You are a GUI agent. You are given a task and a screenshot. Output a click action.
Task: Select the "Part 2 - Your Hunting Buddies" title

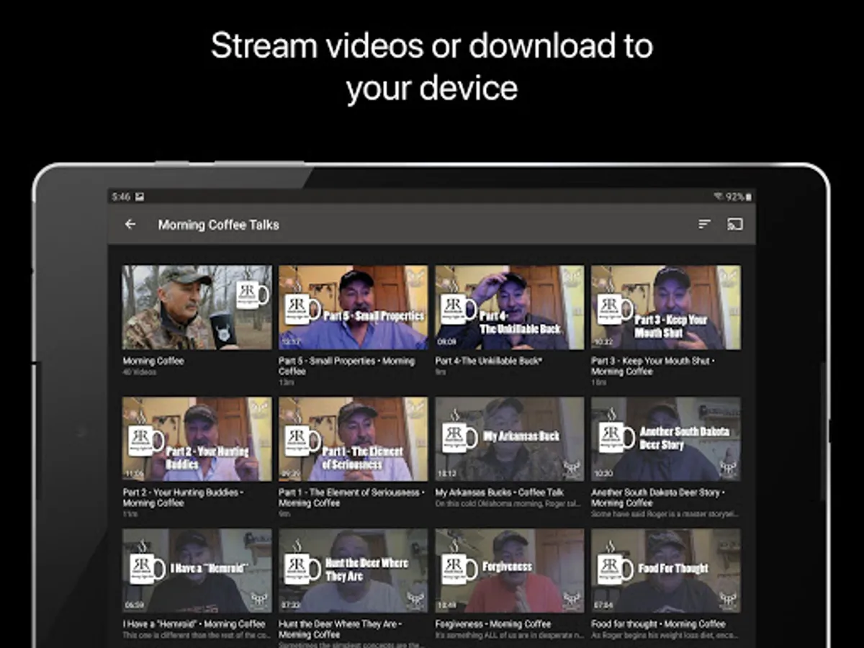[x=183, y=498]
